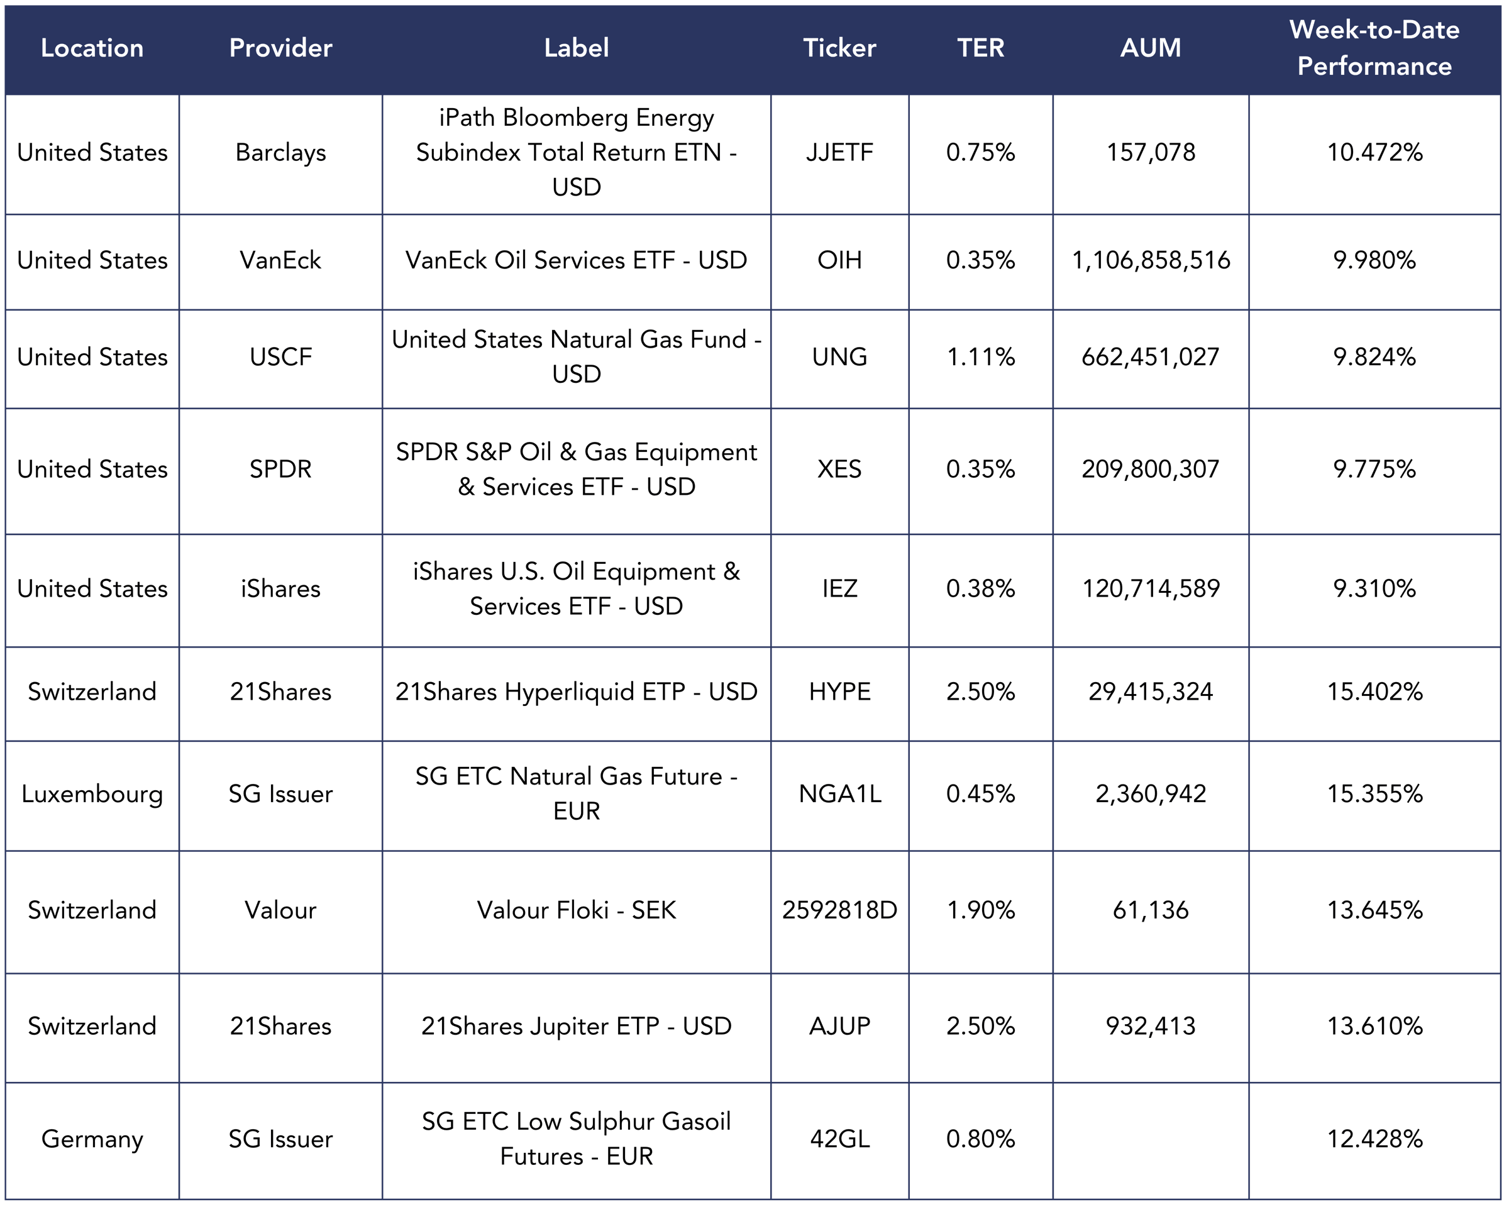Click the Ticker column header
The width and height of the screenshot is (1509, 1207).
coord(839,48)
